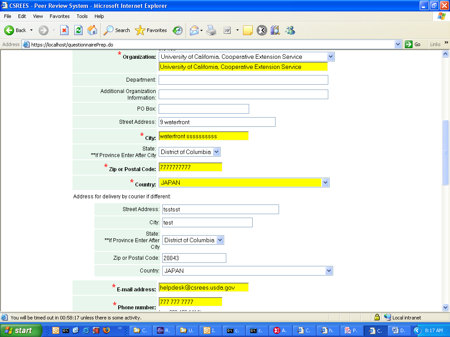
Task: Expand the address bar dropdown
Action: 398,44
